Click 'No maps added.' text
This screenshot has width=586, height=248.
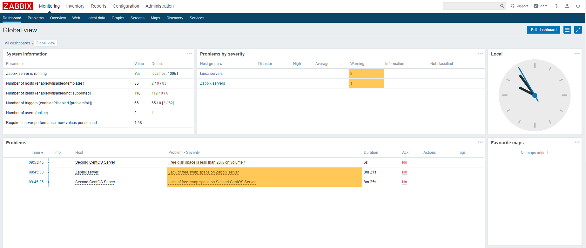[x=535, y=153]
